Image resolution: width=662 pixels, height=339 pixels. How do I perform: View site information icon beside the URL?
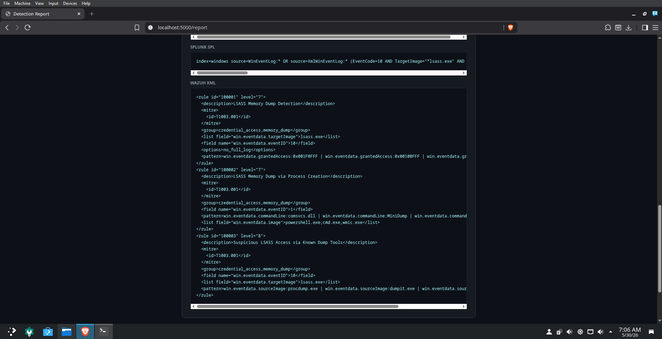[x=150, y=28]
